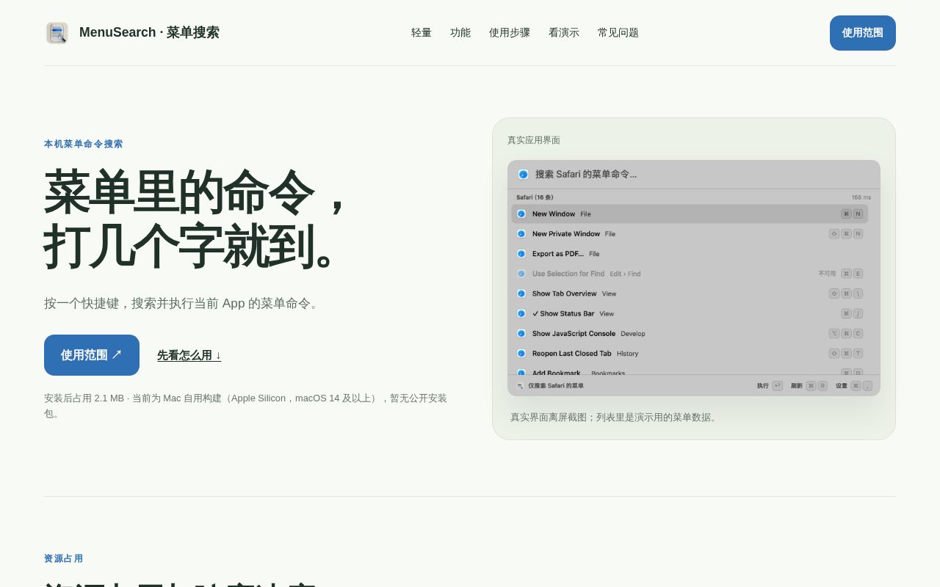Click the E keycap on Use Selection for Find row
The width and height of the screenshot is (940, 587).
(x=858, y=274)
